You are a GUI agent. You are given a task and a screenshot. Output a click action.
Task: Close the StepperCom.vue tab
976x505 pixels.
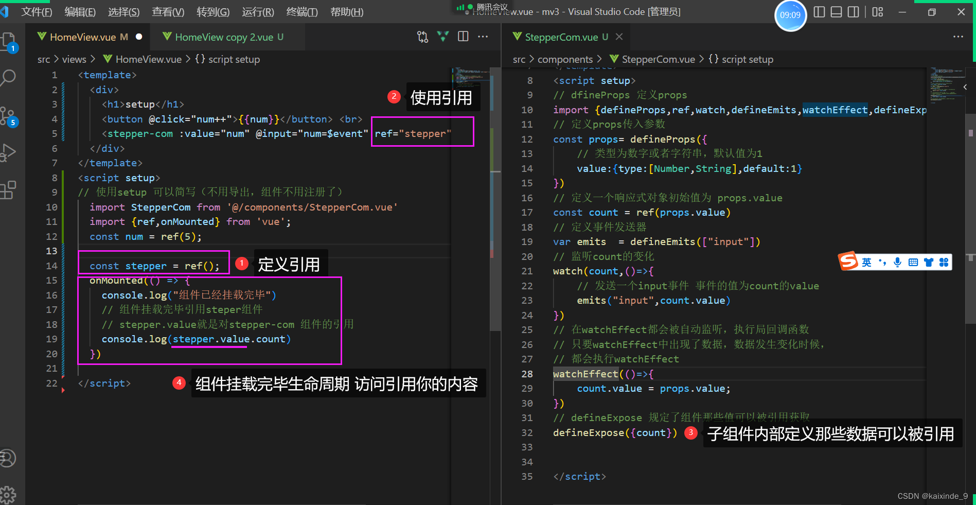pos(619,37)
